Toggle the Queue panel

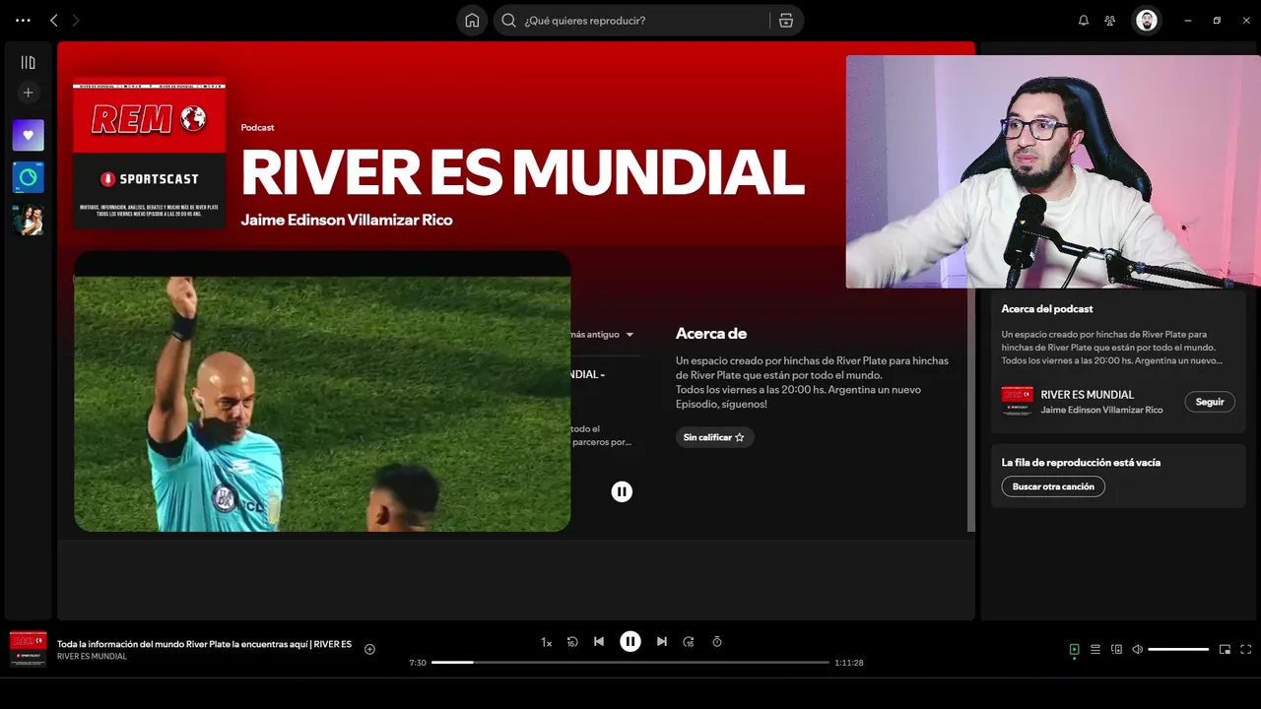1095,650
